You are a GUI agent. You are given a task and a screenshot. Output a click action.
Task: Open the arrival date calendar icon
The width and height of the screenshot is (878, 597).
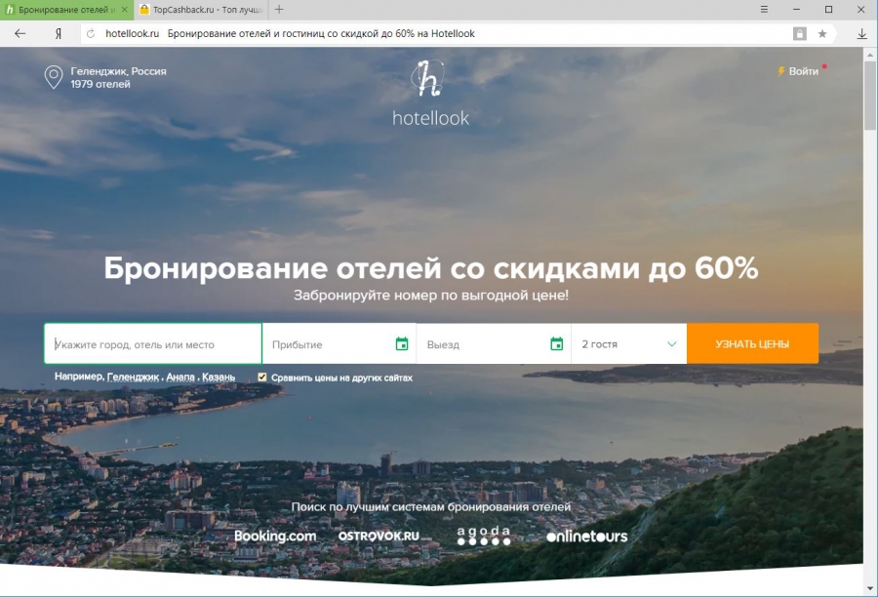[402, 344]
